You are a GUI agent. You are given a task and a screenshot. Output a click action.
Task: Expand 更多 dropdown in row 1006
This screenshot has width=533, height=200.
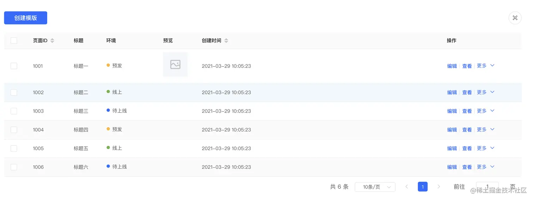(486, 167)
